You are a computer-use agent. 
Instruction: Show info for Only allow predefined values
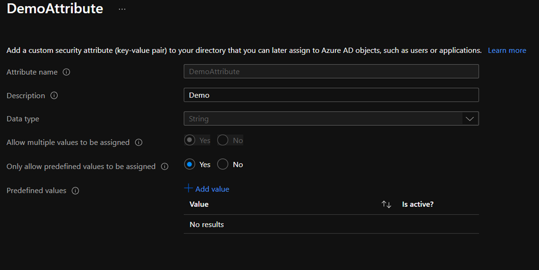tap(165, 167)
